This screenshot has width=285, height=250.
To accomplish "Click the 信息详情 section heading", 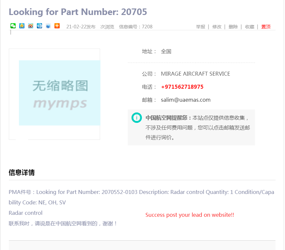I will click(x=22, y=173).
